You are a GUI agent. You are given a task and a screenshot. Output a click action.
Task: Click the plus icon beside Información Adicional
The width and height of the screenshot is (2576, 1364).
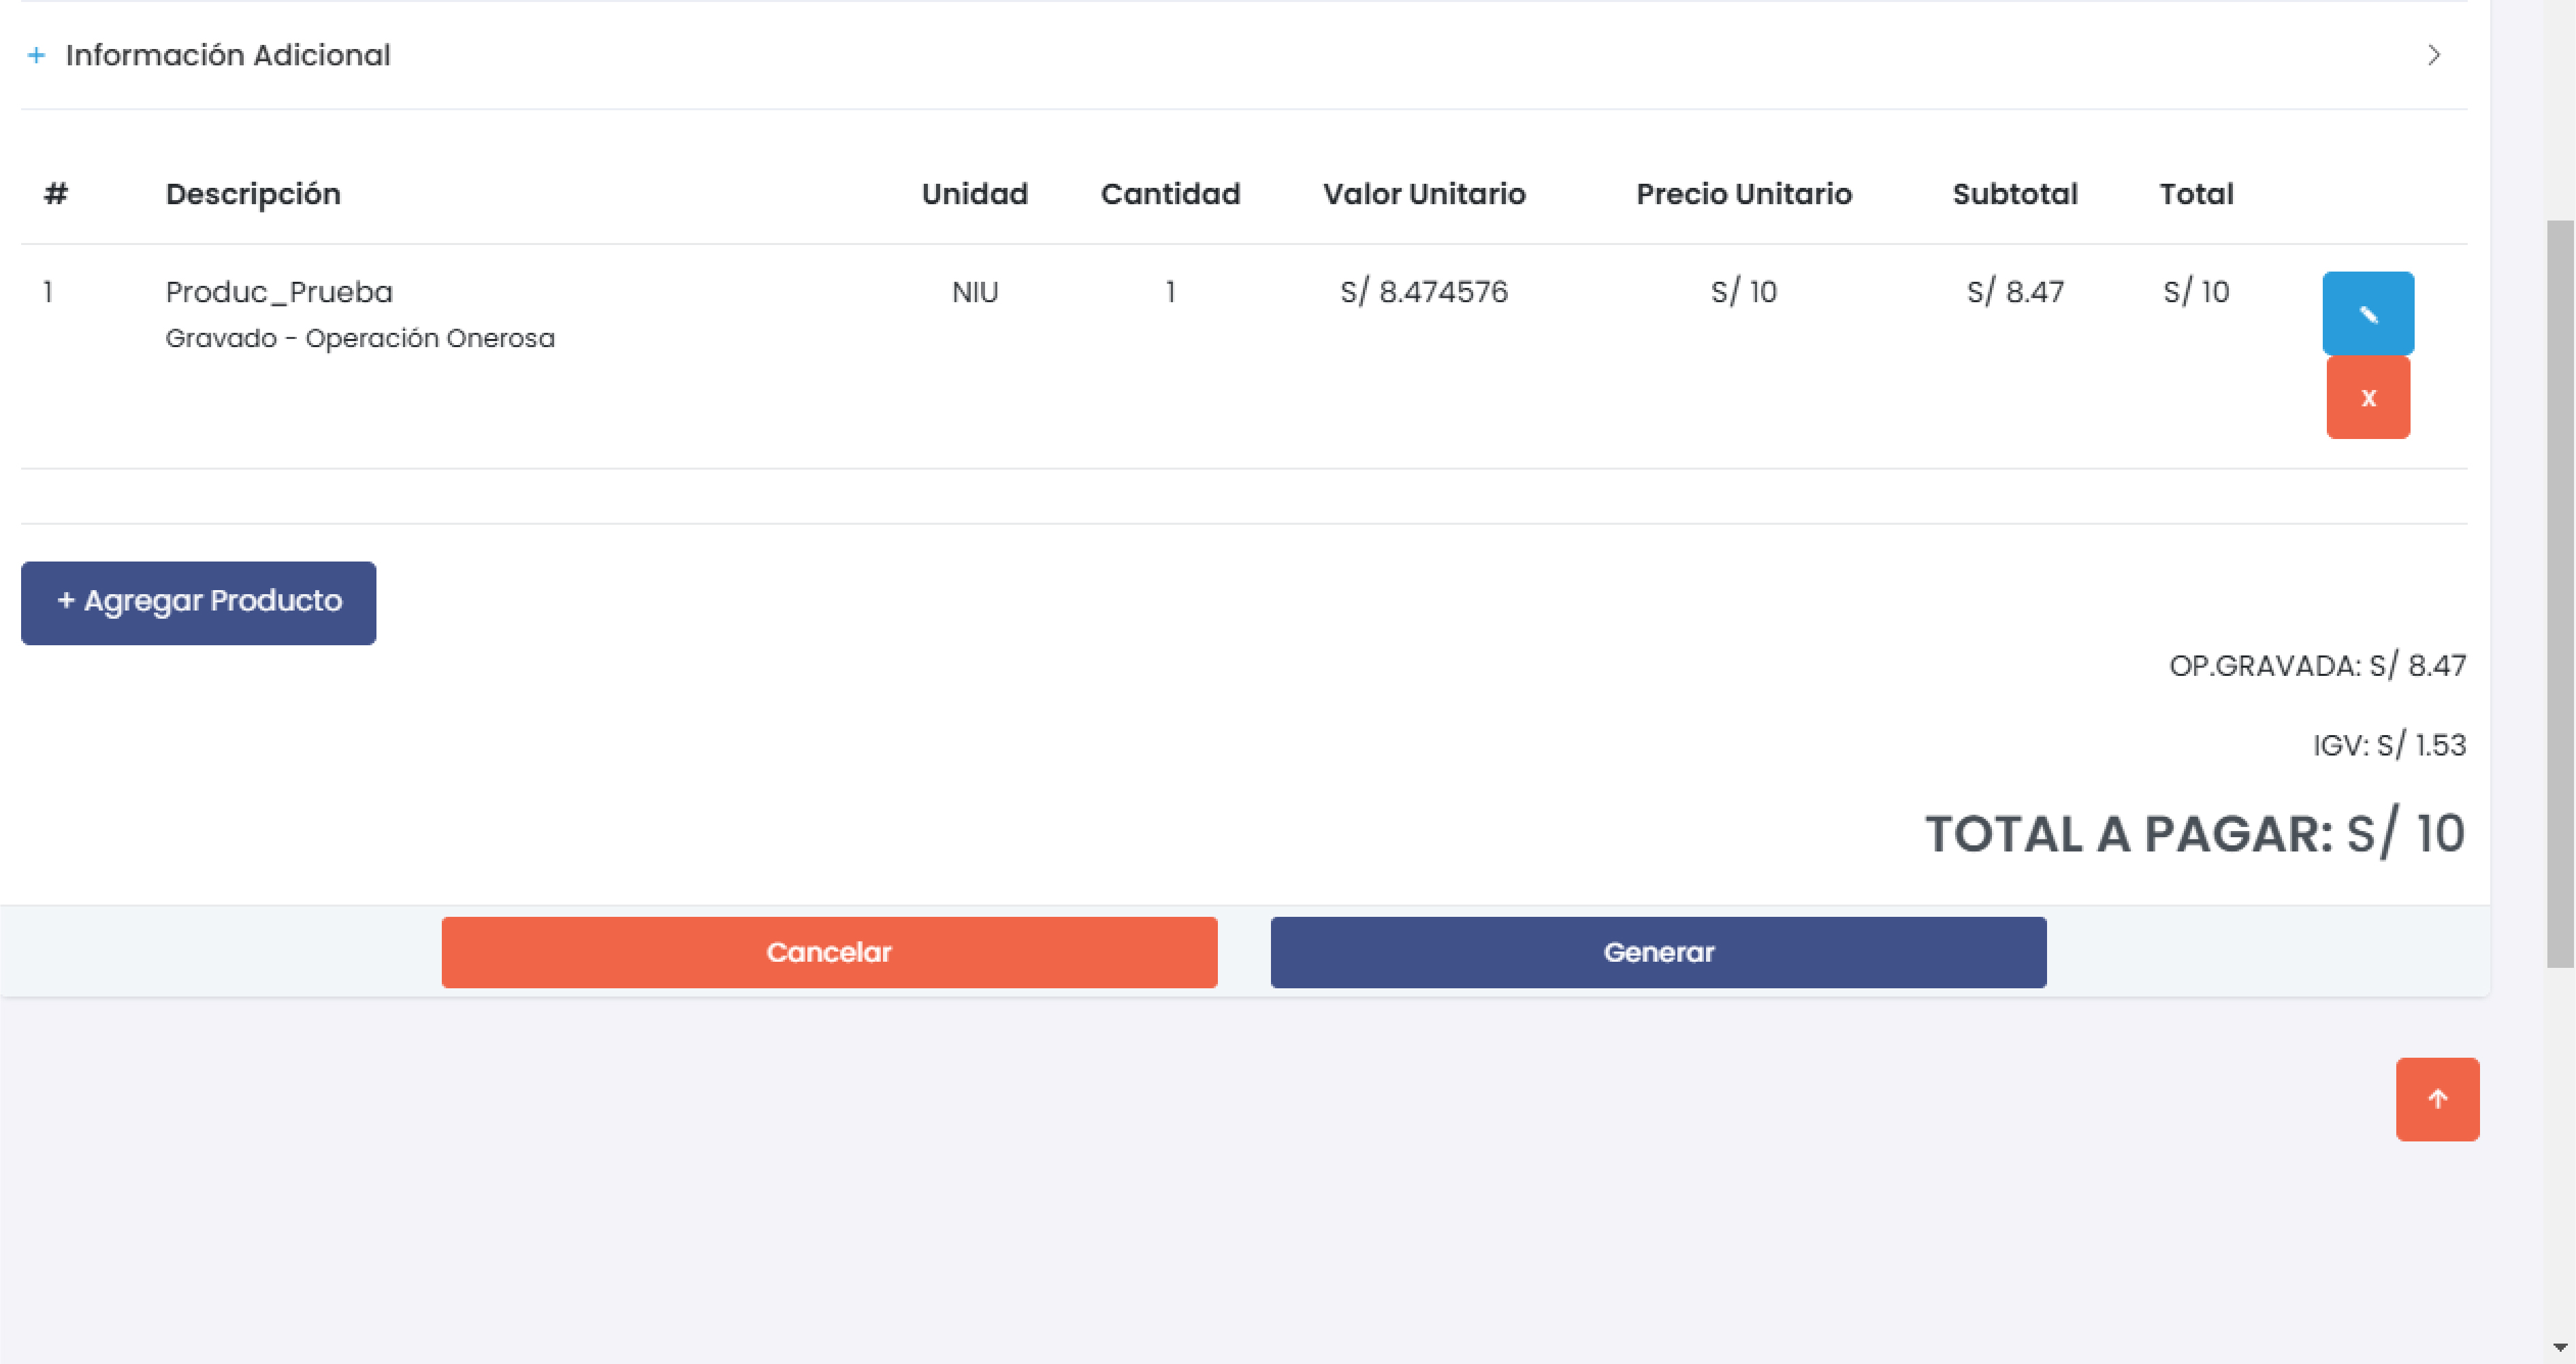[36, 55]
